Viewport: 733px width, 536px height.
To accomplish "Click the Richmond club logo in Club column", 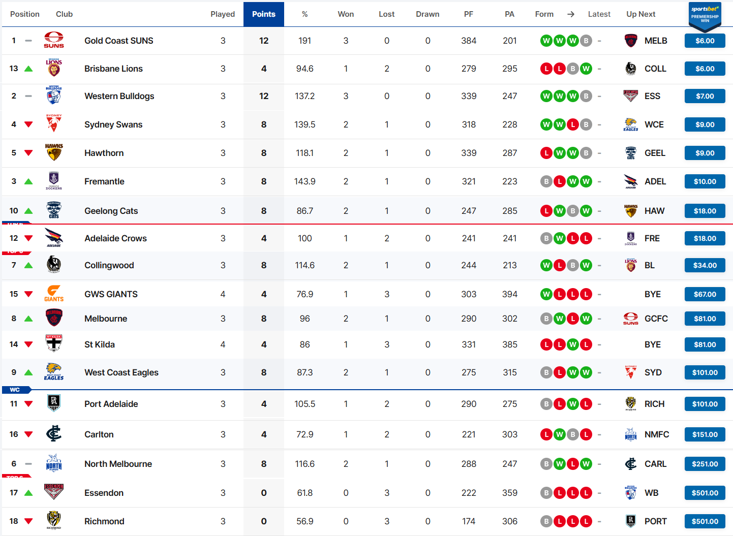I will (x=54, y=521).
